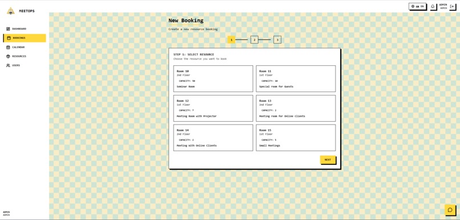Open the Dashboard menu item
Viewport: 460px width, 220px height.
[x=25, y=29]
